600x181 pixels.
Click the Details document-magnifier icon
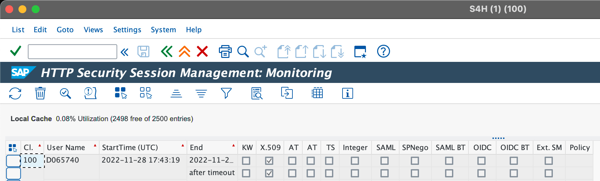[257, 93]
